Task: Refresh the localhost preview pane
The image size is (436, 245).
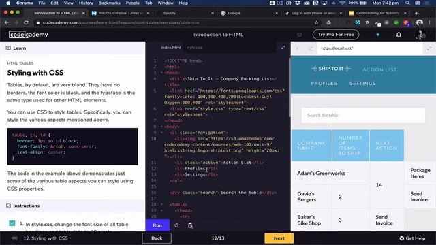Action: (x=311, y=48)
